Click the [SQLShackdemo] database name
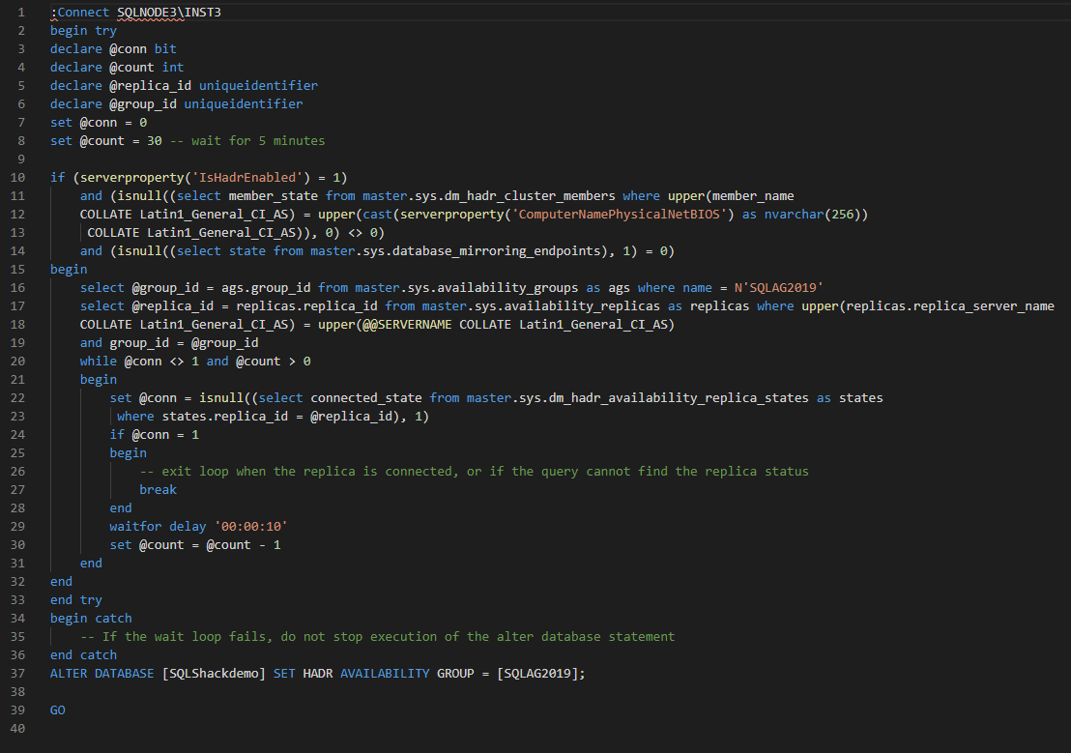Image resolution: width=1071 pixels, height=753 pixels. tap(214, 673)
